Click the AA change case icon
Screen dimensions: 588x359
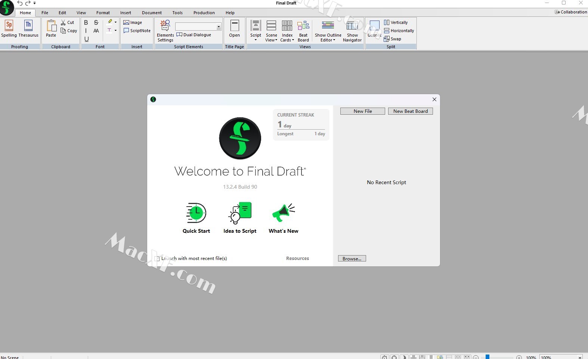(x=96, y=31)
